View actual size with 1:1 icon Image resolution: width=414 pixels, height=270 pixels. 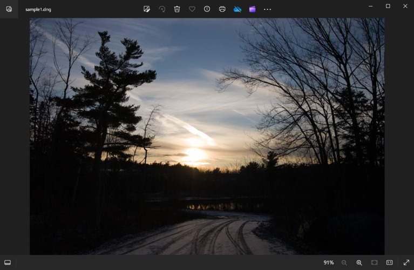(390, 262)
